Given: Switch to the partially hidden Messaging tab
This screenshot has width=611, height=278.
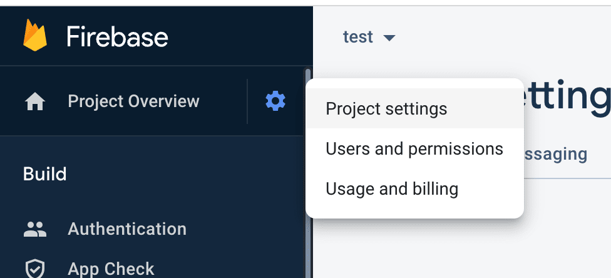Looking at the screenshot, I should pyautogui.click(x=556, y=154).
